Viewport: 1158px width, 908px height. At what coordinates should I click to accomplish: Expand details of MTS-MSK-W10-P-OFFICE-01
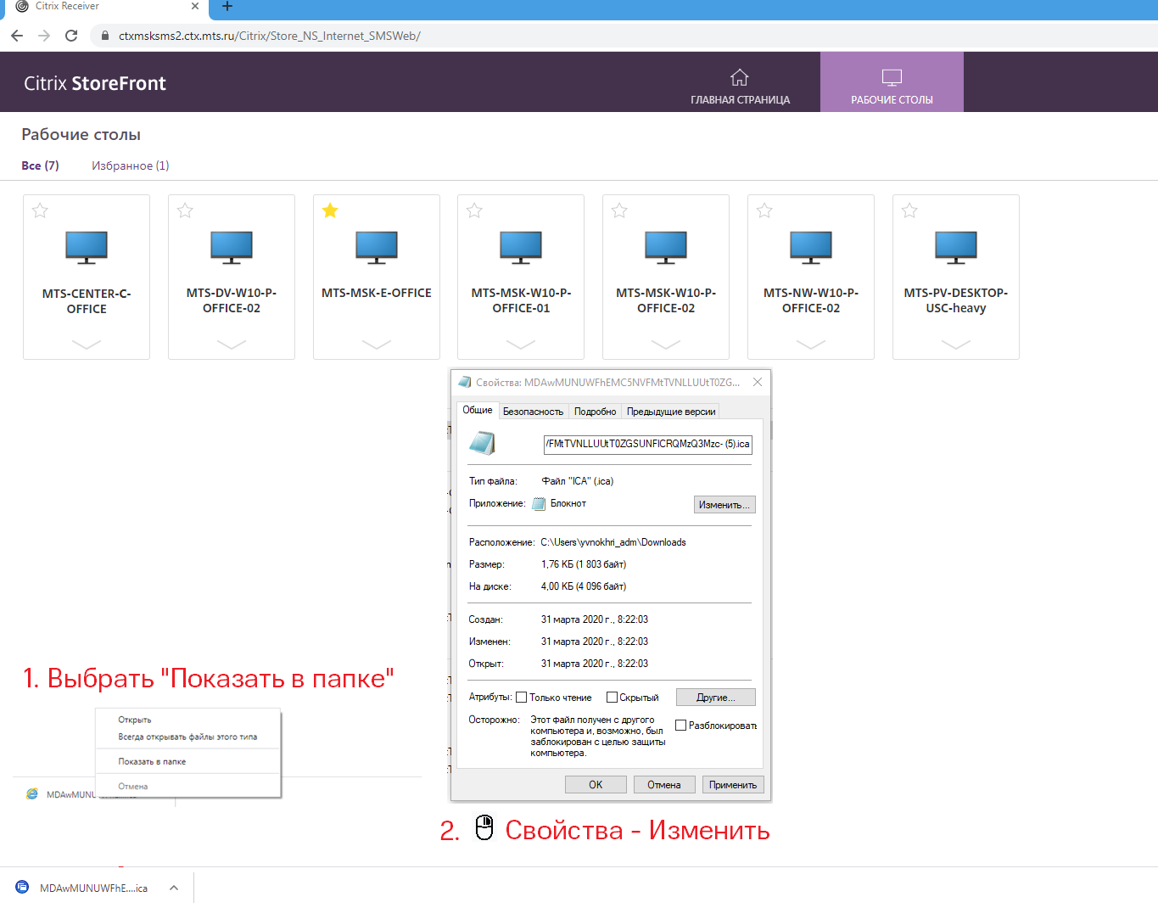(521, 345)
